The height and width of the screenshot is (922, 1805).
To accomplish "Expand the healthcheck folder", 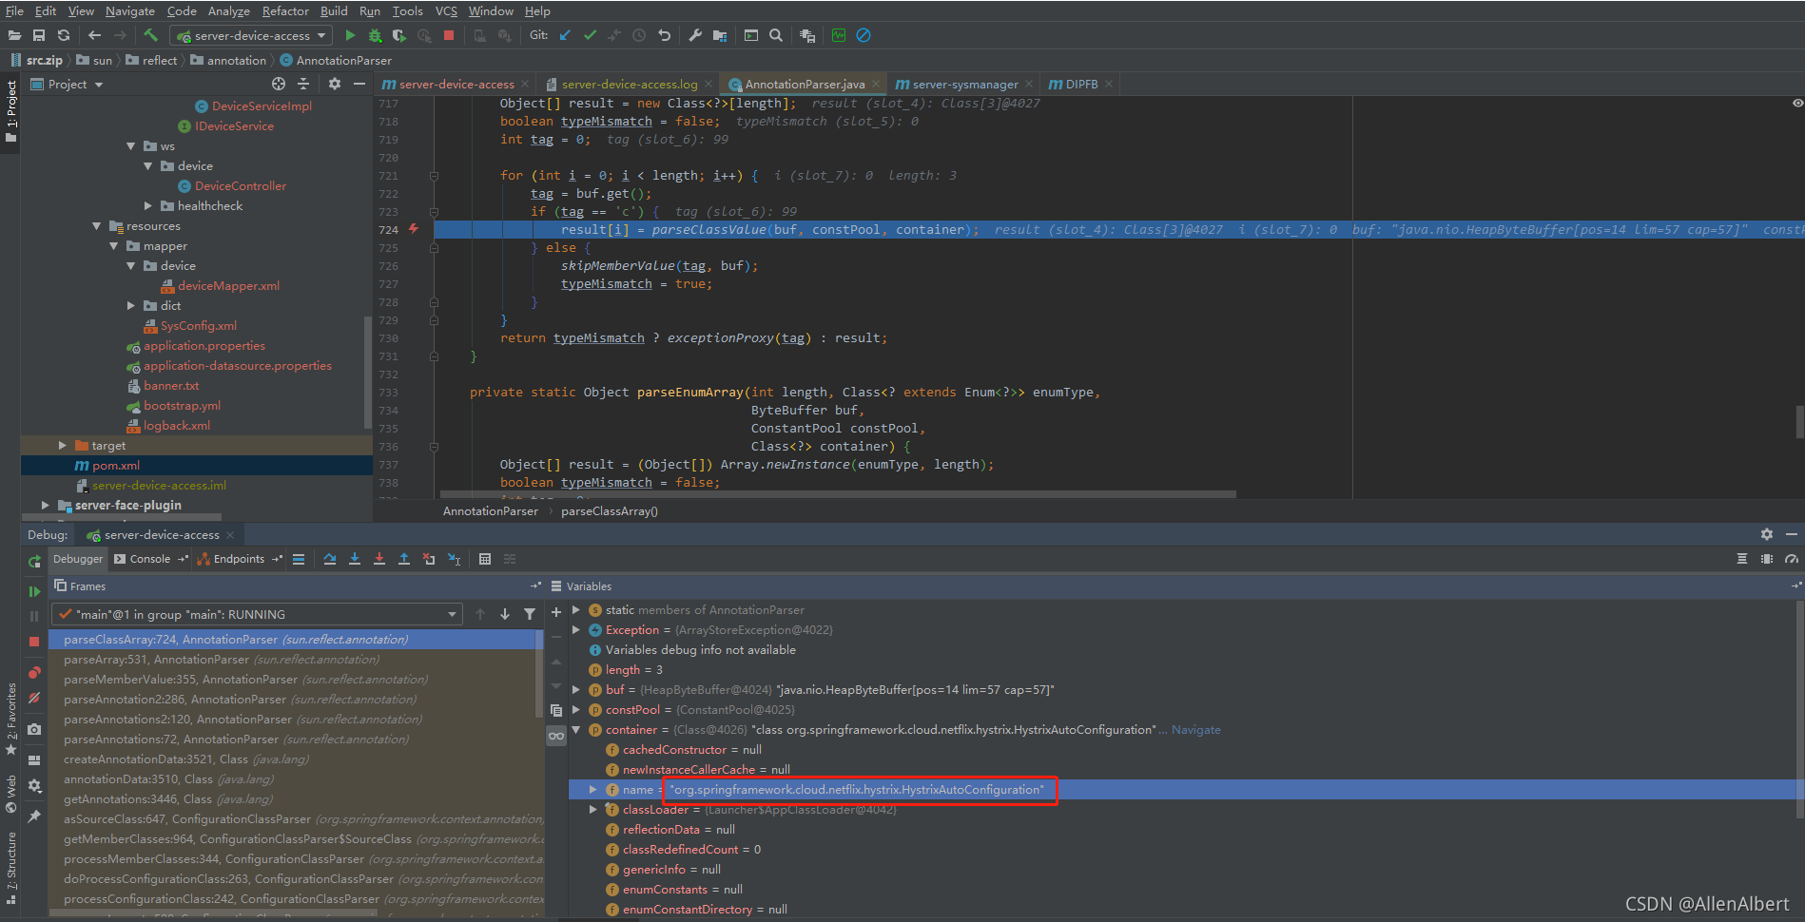I will click(x=147, y=205).
